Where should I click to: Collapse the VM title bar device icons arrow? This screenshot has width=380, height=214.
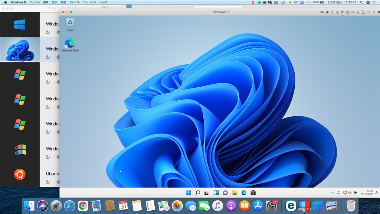pos(374,12)
